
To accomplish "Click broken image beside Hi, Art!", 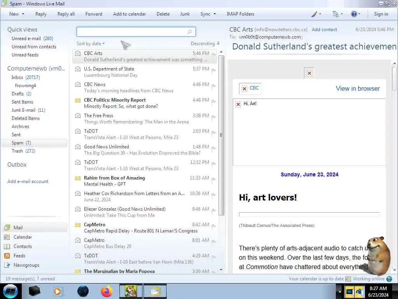I will (x=238, y=104).
